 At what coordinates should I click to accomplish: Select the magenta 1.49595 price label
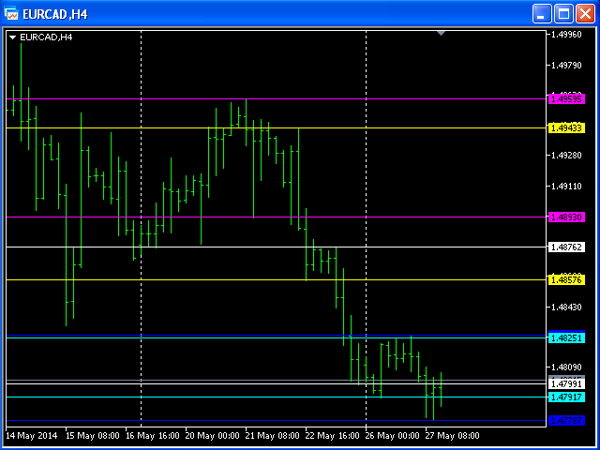click(566, 99)
